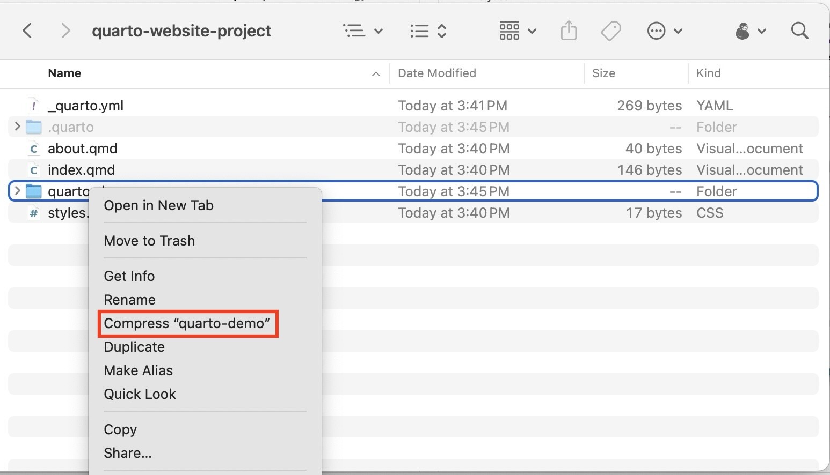
Task: Open the list view options dropdown
Action: (363, 31)
